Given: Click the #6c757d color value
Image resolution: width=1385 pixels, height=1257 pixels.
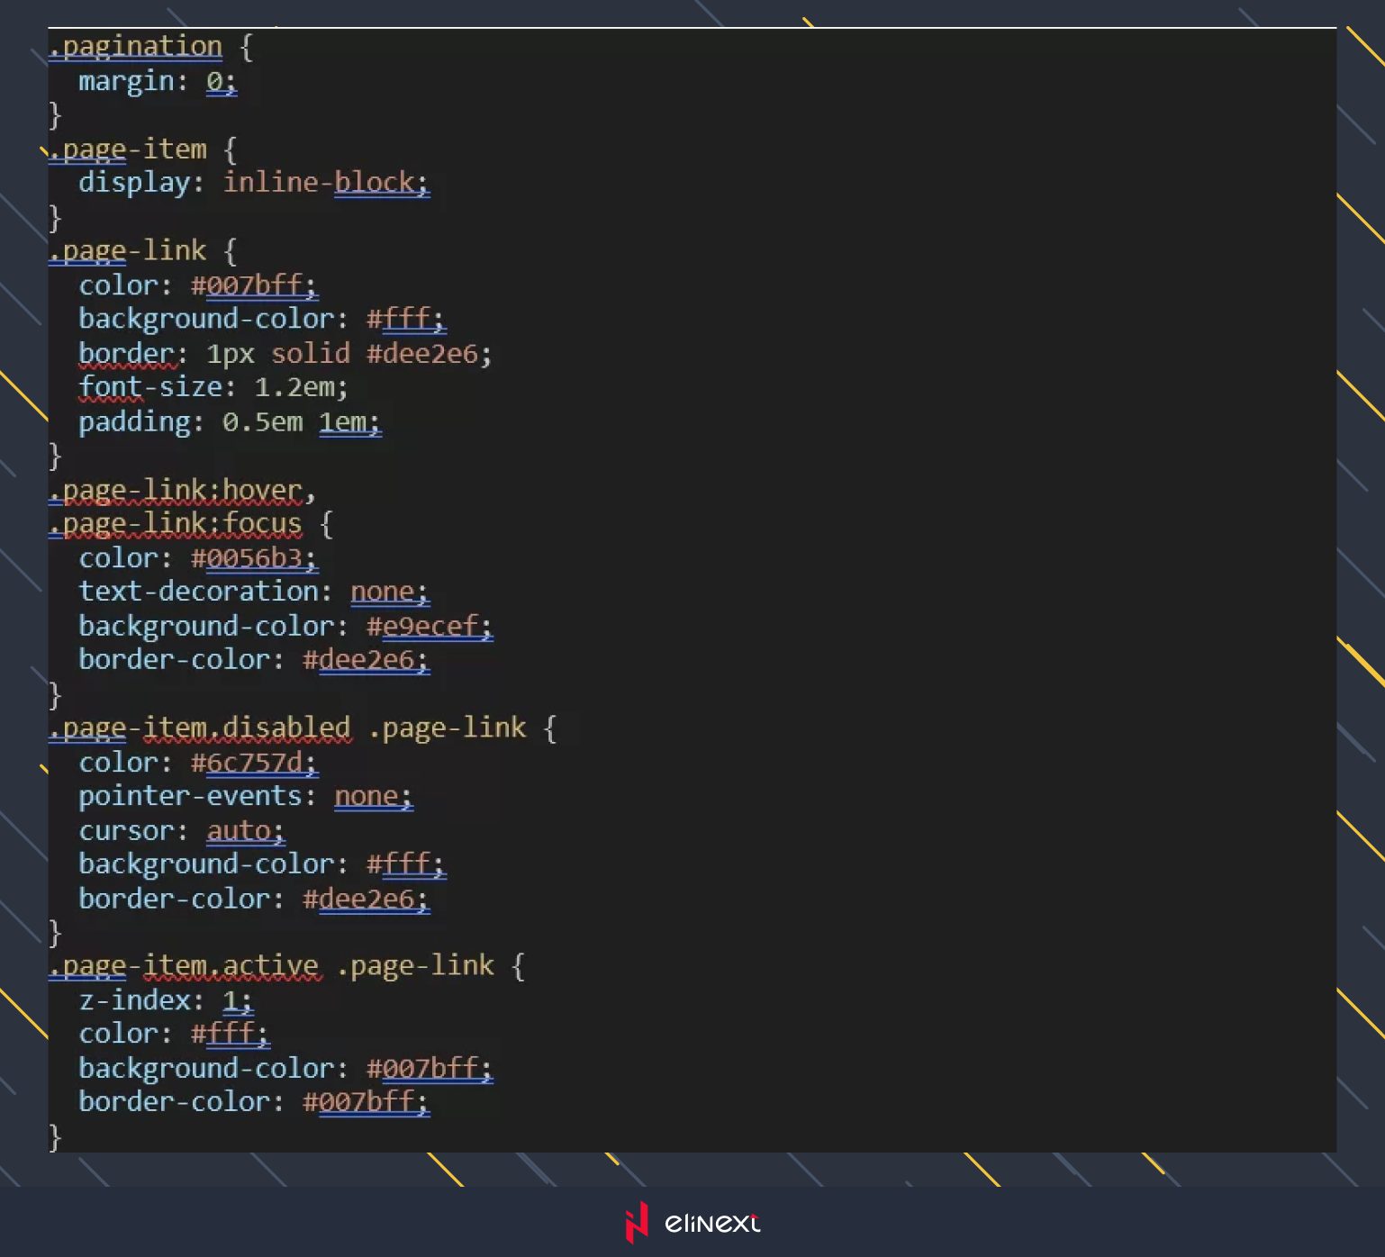Looking at the screenshot, I should click(x=253, y=763).
